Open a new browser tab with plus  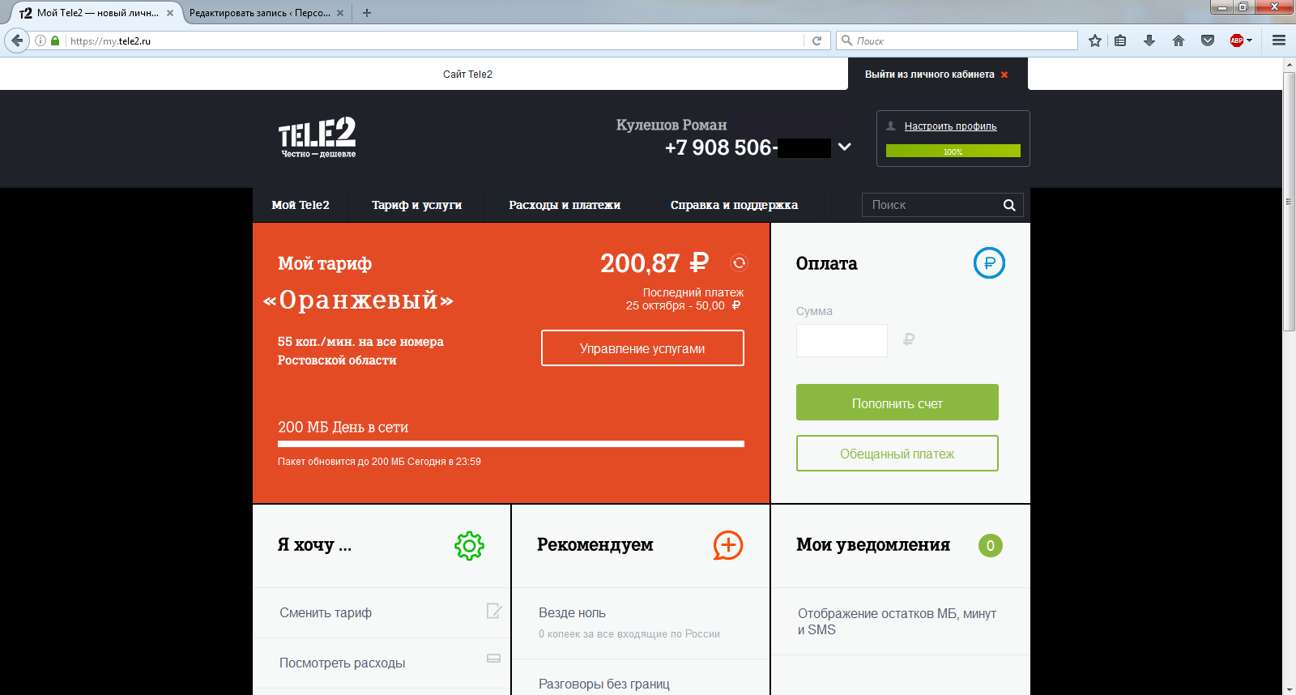point(367,13)
